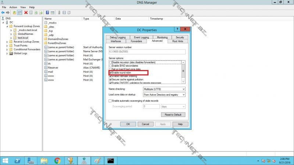Click the Back arrow in toolbar
Viewport: 294px width, 165px height.
coord(3,12)
